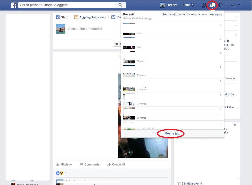Expand the second right sidebar dropdown arrow
252x185 pixels.
[236, 25]
